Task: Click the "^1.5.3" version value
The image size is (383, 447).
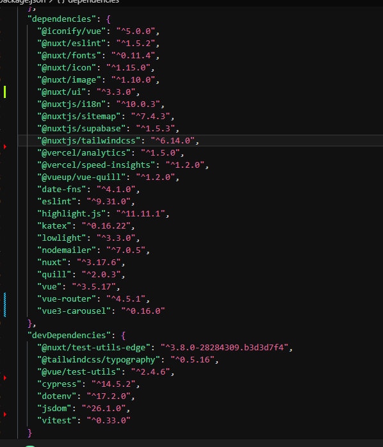Action: click(156, 129)
